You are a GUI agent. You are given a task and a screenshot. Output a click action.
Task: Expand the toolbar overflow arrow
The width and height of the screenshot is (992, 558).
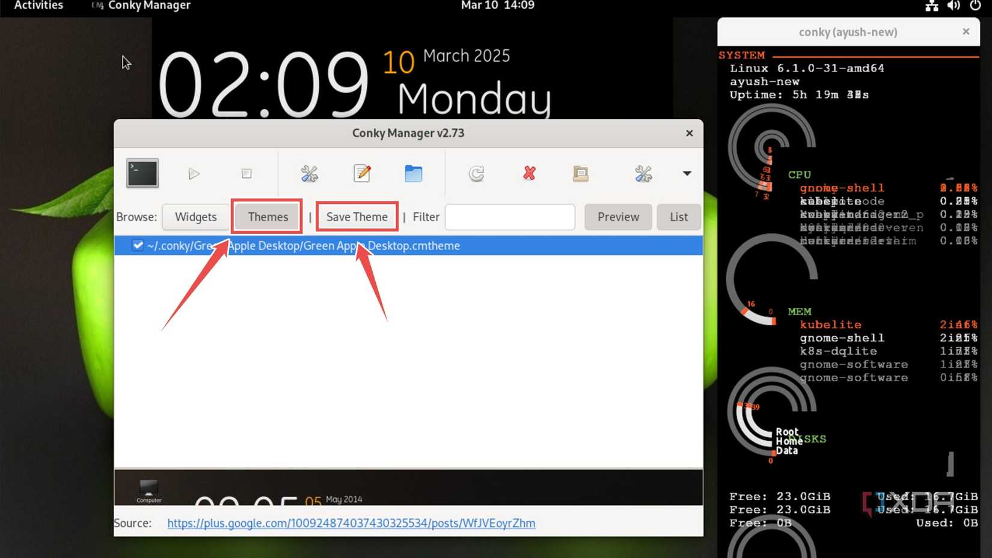pos(687,173)
